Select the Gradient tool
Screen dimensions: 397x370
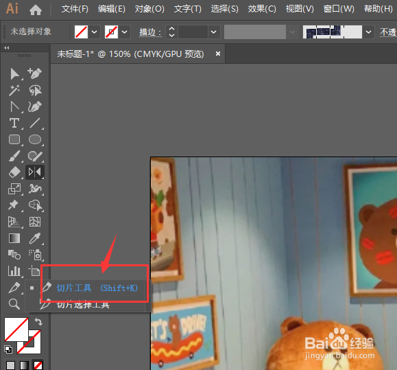[x=14, y=238]
